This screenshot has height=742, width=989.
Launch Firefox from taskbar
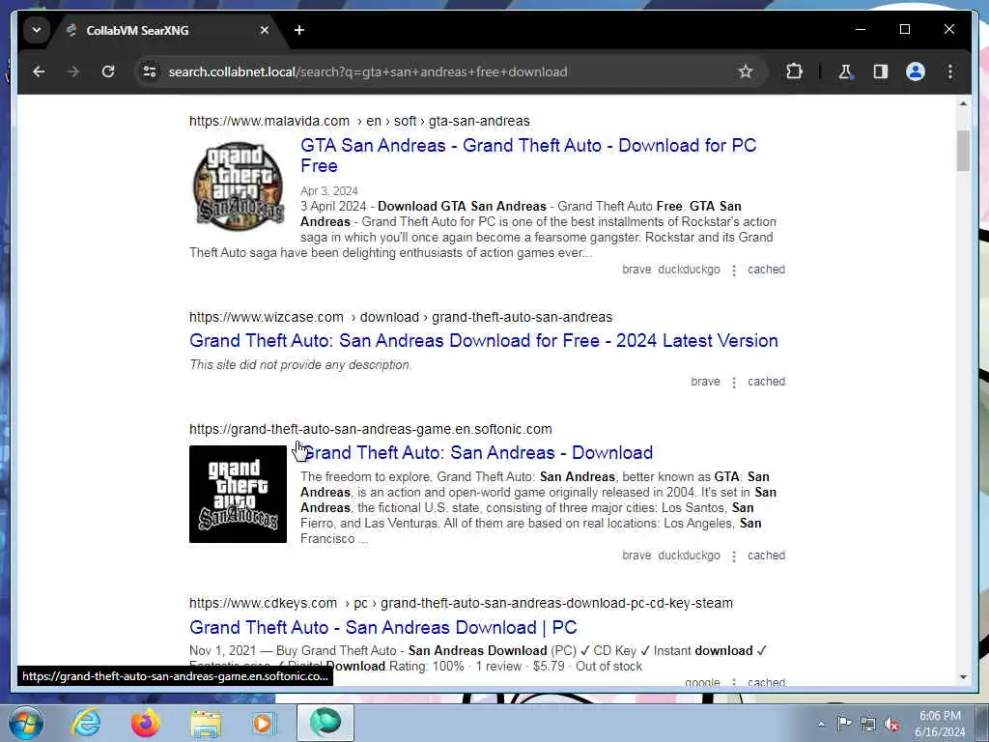[x=146, y=723]
